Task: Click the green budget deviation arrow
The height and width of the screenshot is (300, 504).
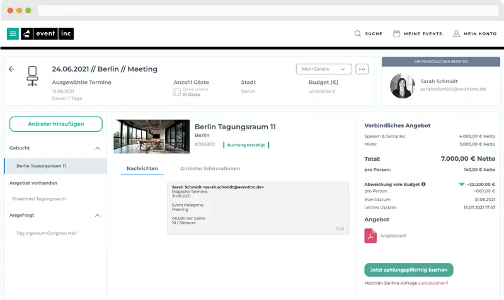Action: click(x=462, y=184)
